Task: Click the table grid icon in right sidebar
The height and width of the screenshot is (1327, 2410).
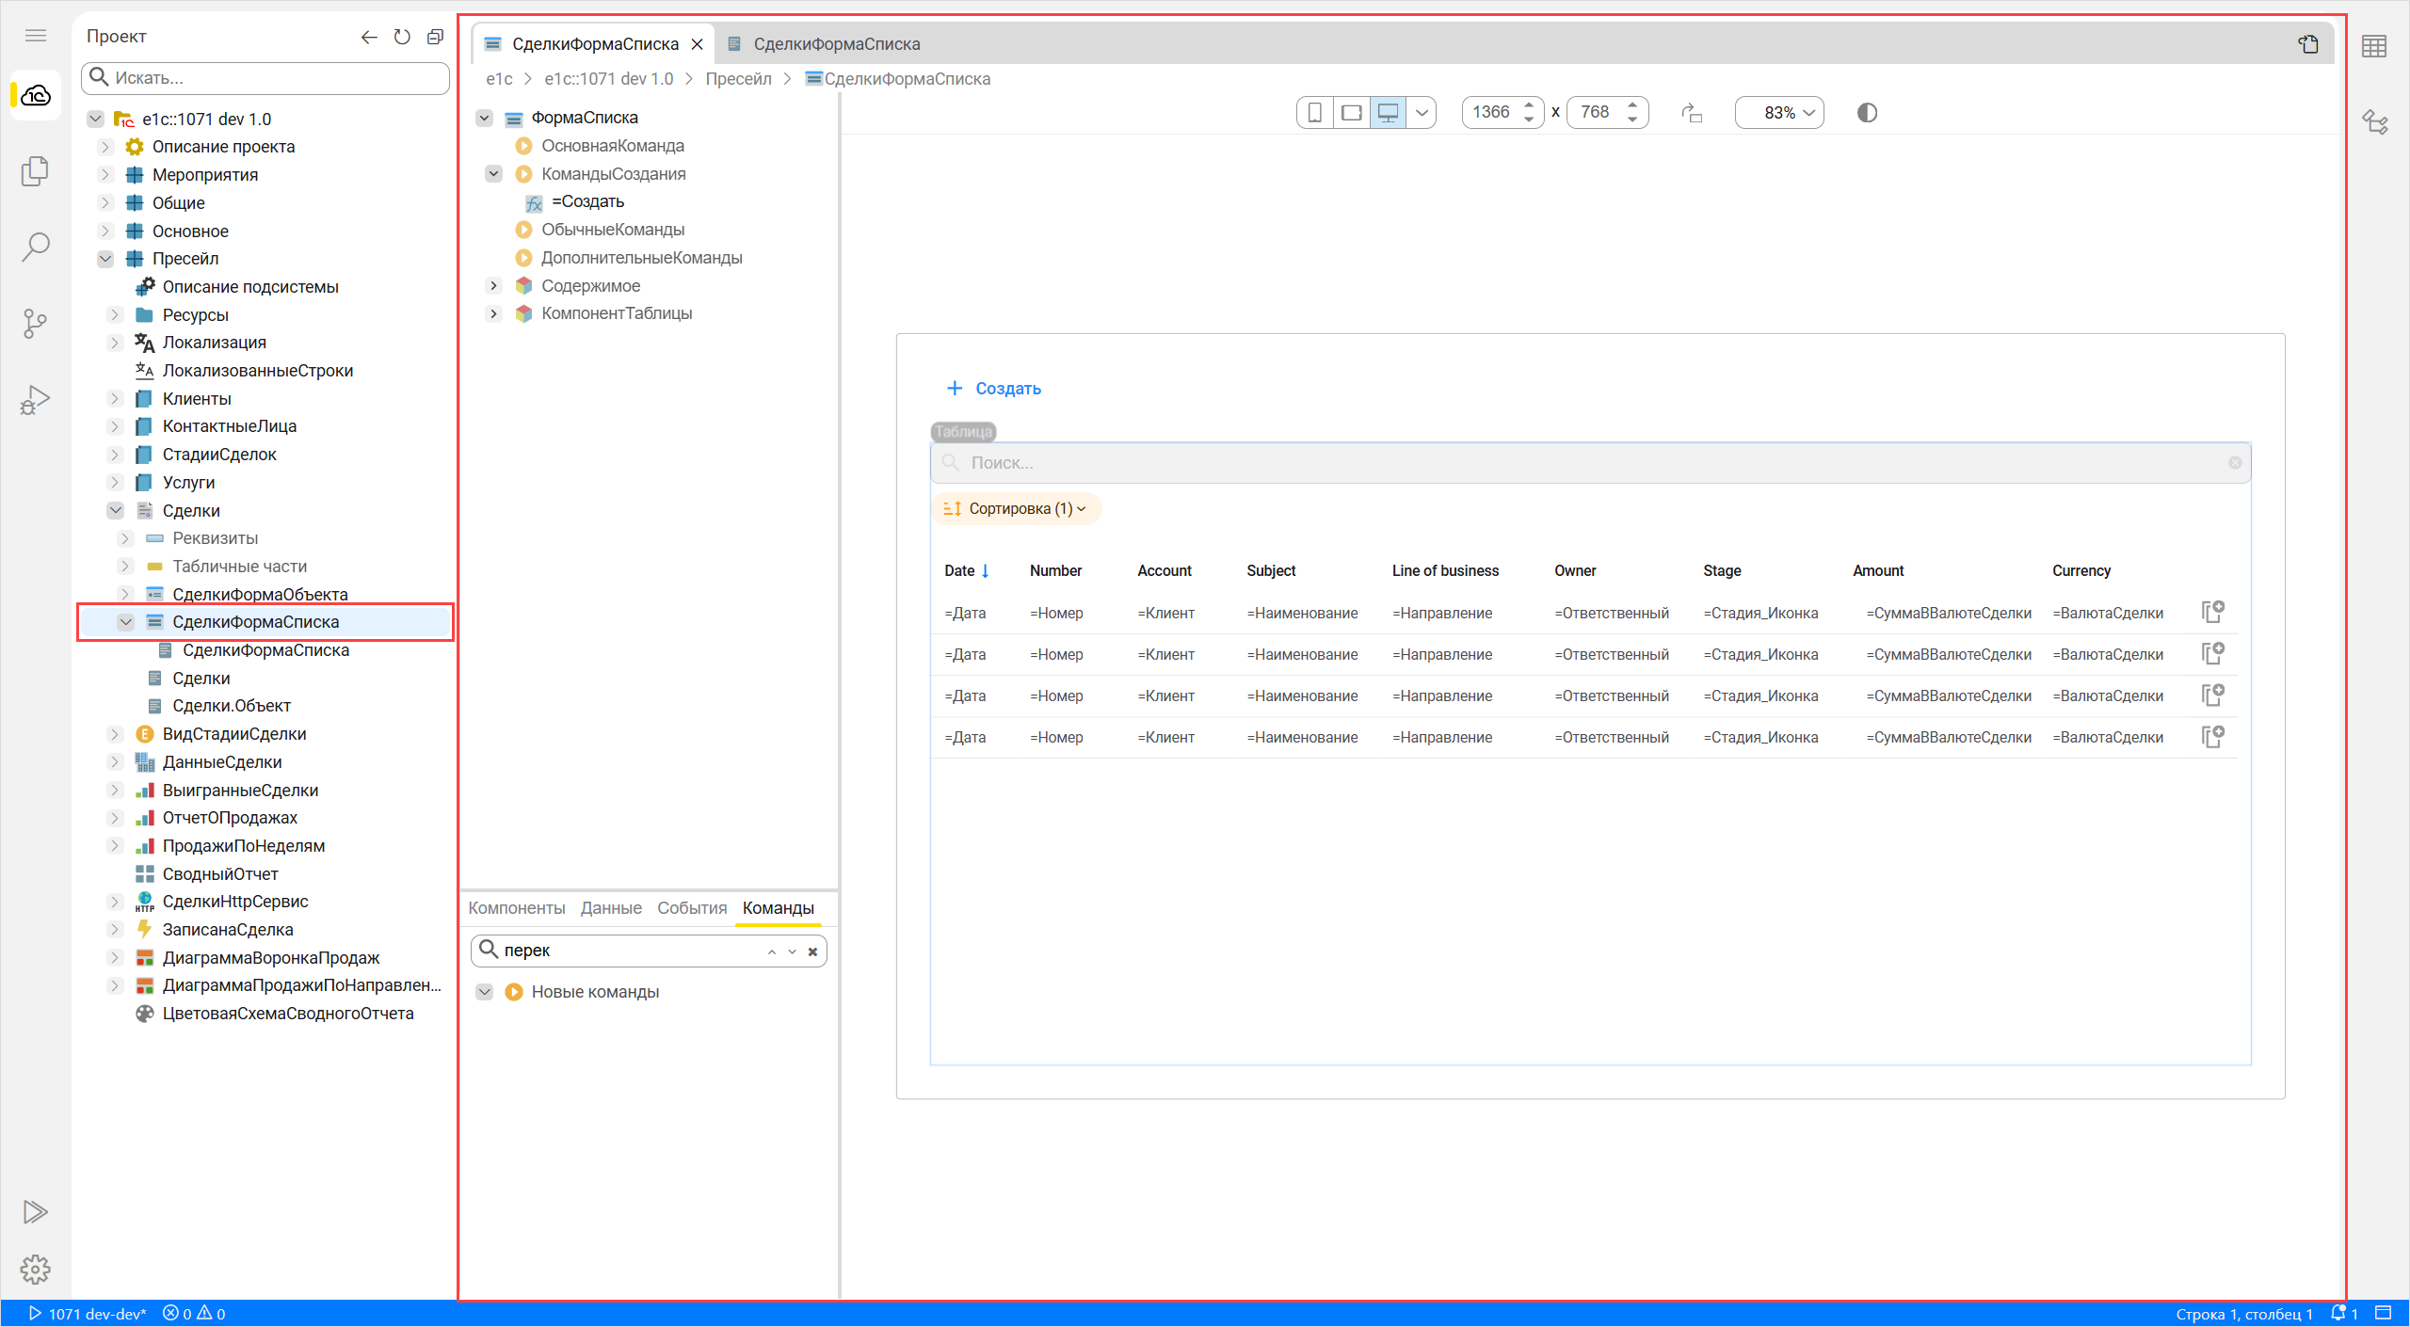Action: coord(2374,46)
